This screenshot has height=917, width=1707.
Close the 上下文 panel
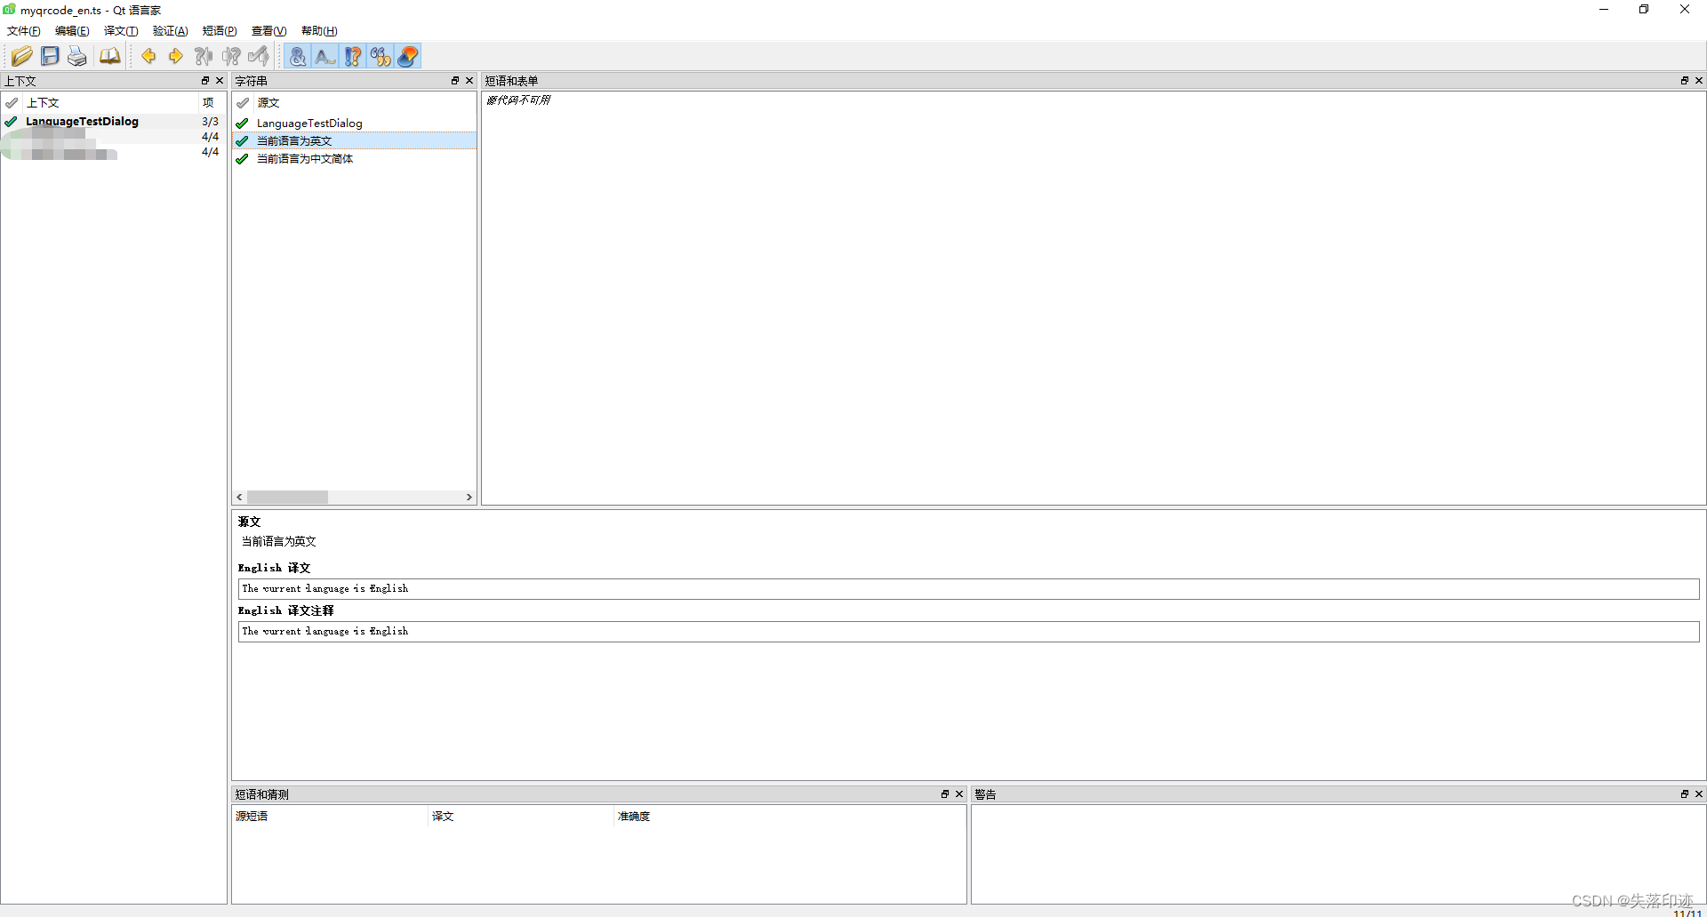coord(220,81)
